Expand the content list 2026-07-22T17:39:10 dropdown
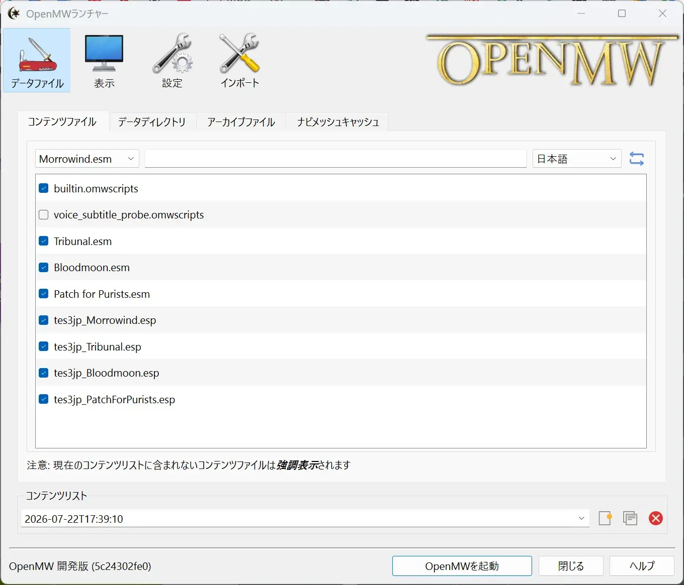Screen dimensions: 684x585 coord(305,519)
